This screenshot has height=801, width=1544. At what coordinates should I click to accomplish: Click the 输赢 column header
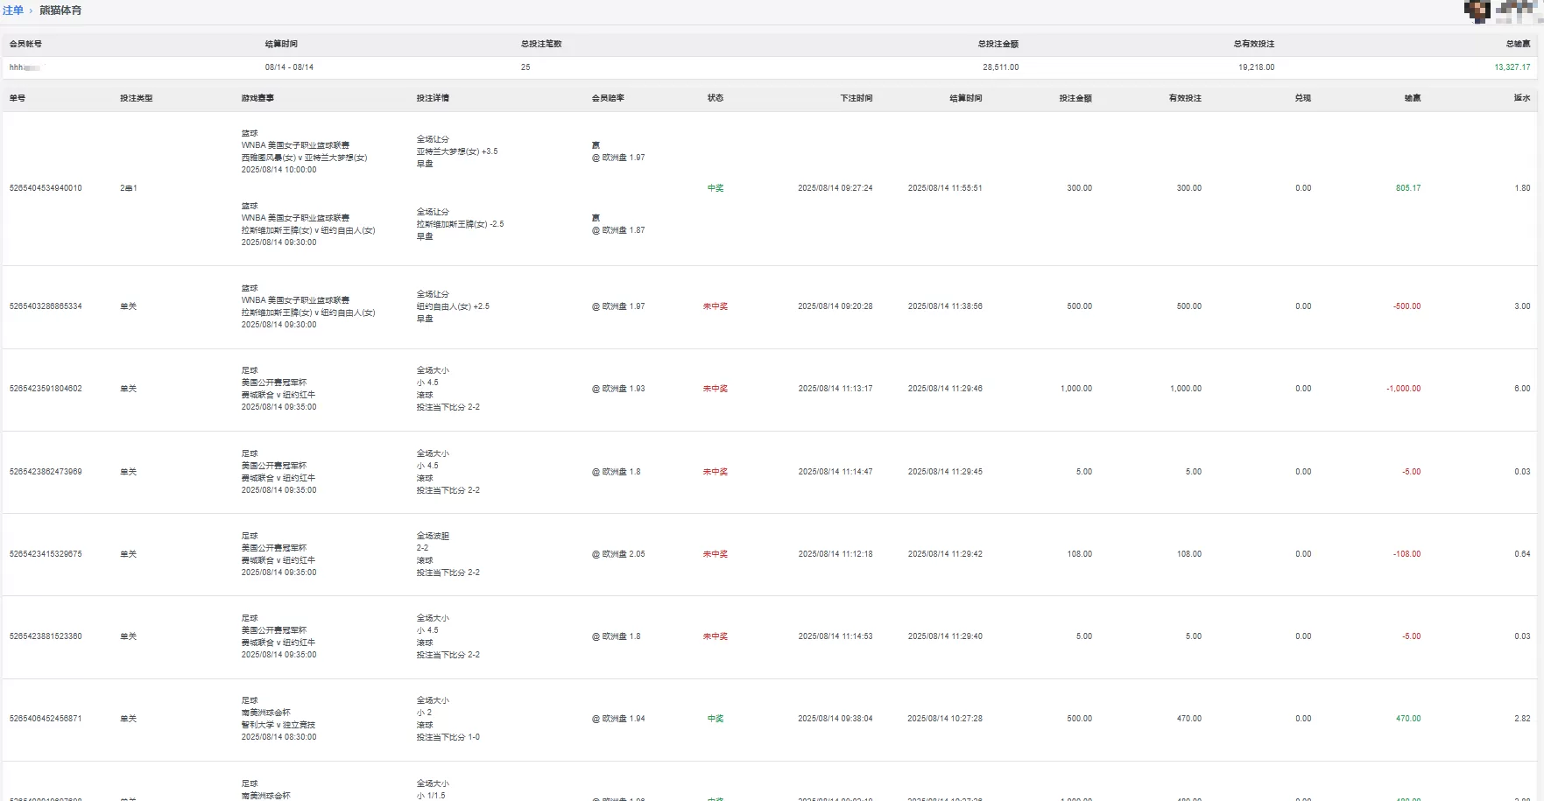pos(1413,98)
